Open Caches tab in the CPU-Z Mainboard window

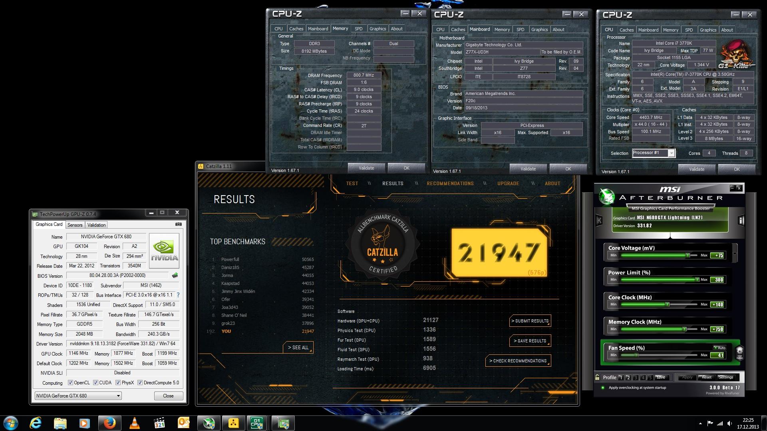[x=458, y=30]
